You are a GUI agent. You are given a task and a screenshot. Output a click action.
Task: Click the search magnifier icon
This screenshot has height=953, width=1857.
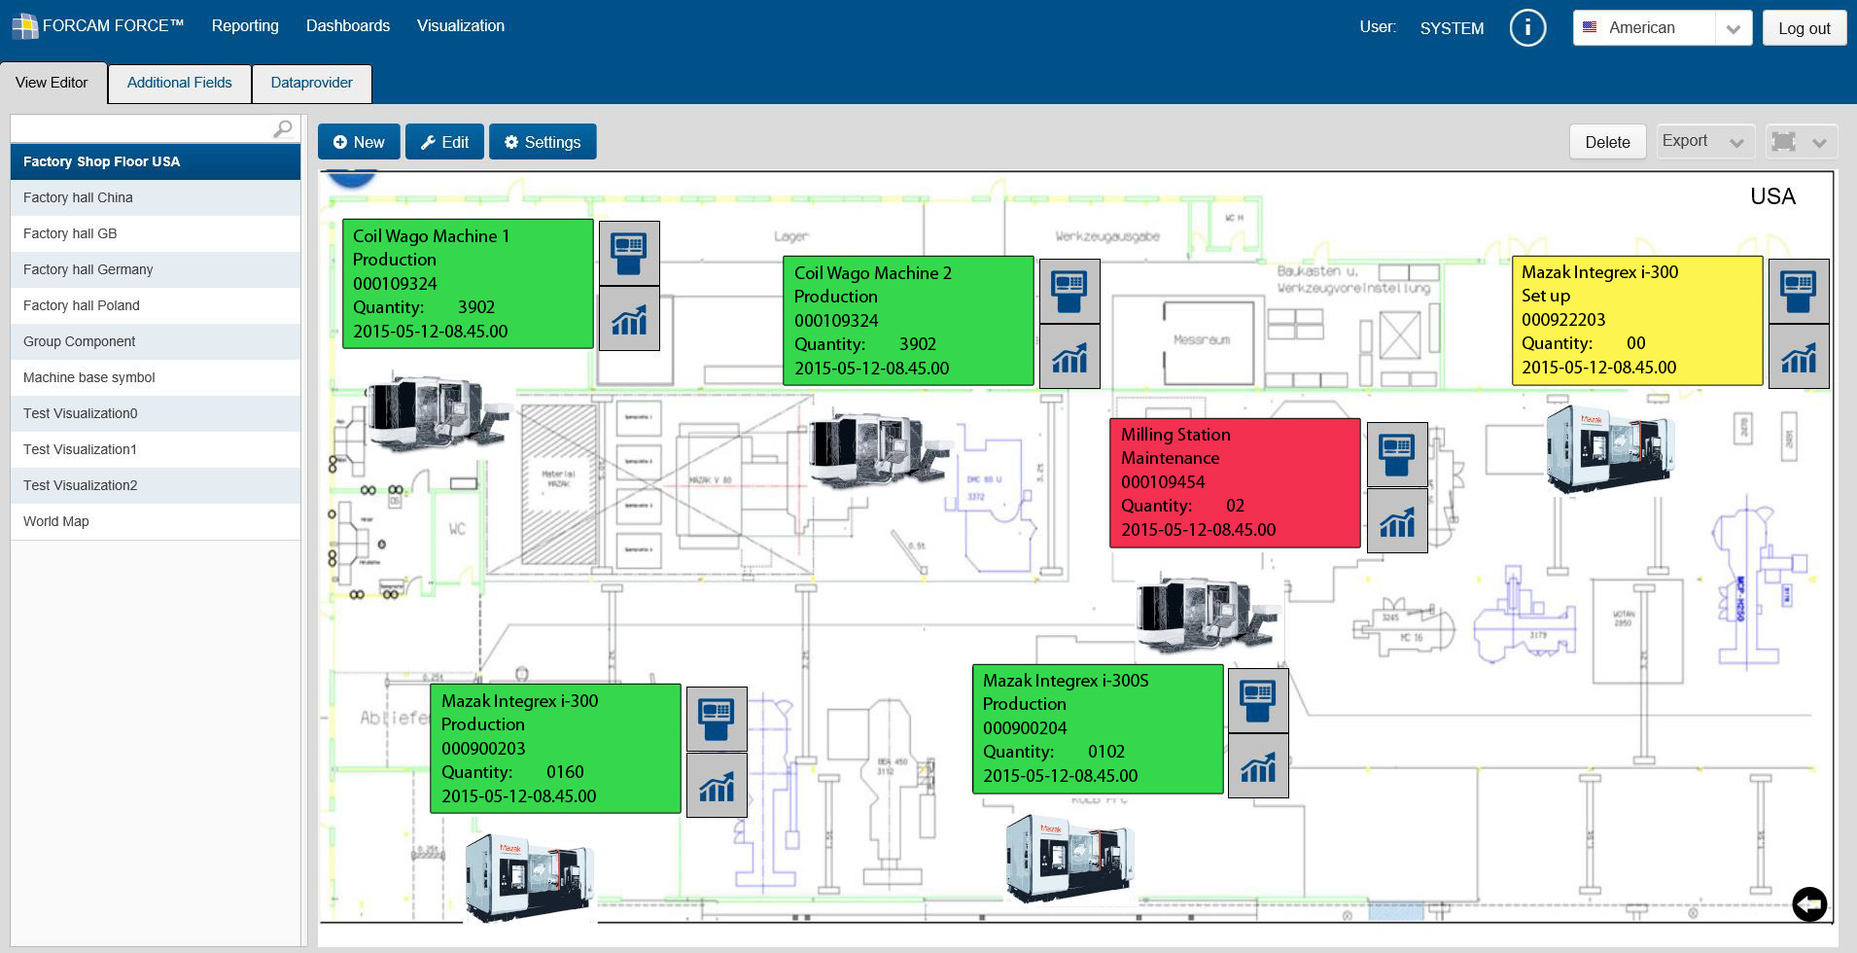(x=283, y=129)
